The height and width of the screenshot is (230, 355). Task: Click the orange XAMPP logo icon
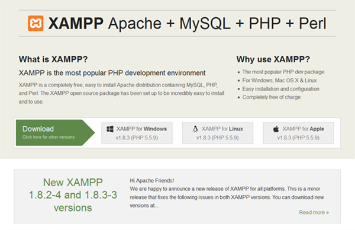pos(35,23)
